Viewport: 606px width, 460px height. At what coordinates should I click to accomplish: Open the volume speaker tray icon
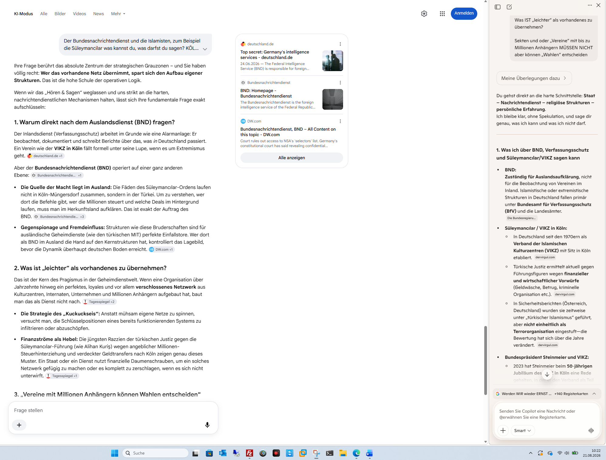567,453
